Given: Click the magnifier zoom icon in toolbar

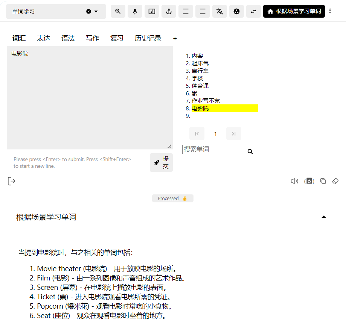Looking at the screenshot, I should (x=118, y=11).
